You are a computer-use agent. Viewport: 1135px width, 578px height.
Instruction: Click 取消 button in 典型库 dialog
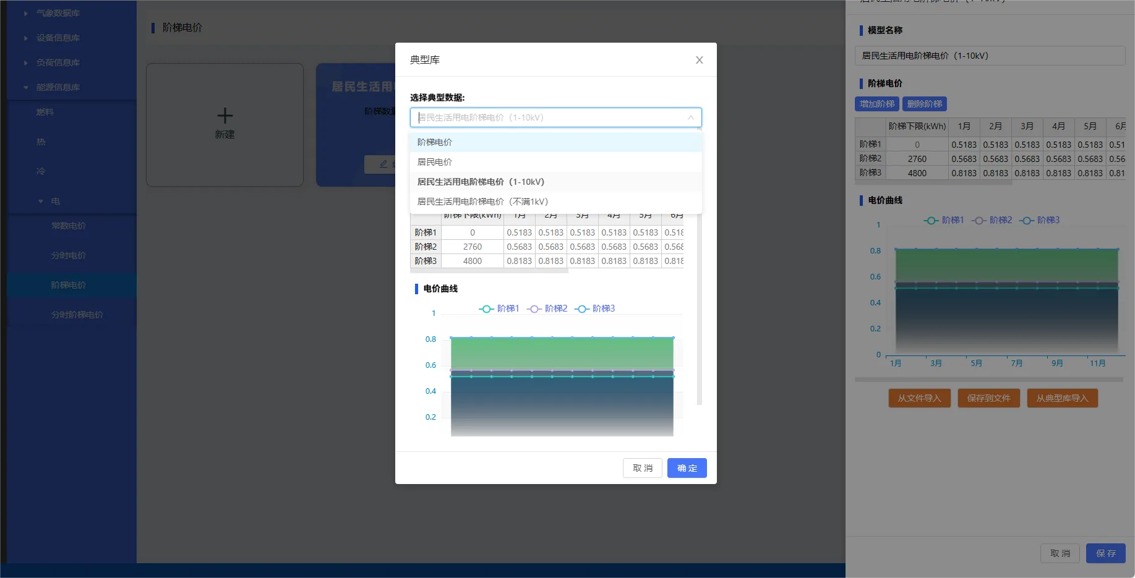[642, 468]
